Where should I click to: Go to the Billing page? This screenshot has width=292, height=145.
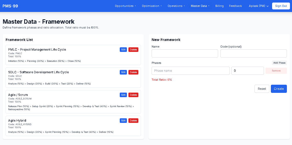(219, 6)
